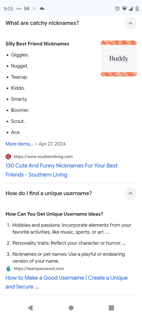Image resolution: width=142 pixels, height=316 pixels.
Task: Tap the Android recent apps square button
Action: 111,307
